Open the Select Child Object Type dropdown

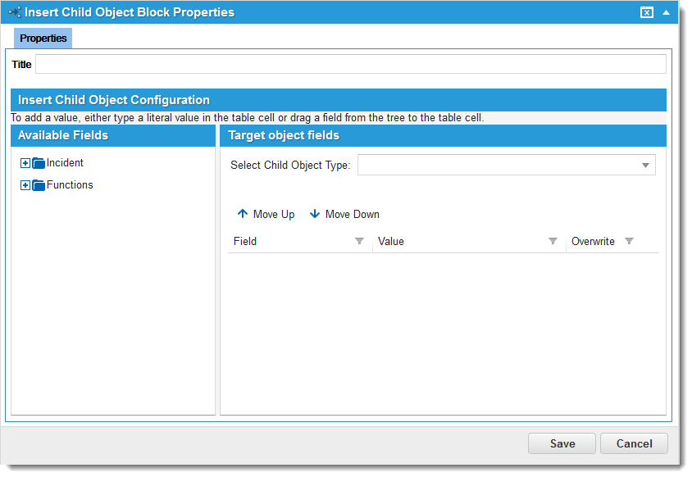pyautogui.click(x=647, y=164)
